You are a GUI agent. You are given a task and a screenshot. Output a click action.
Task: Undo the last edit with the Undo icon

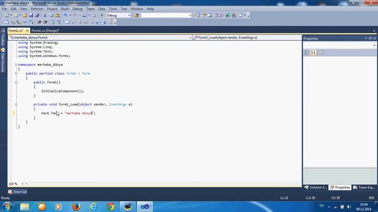tap(66, 15)
